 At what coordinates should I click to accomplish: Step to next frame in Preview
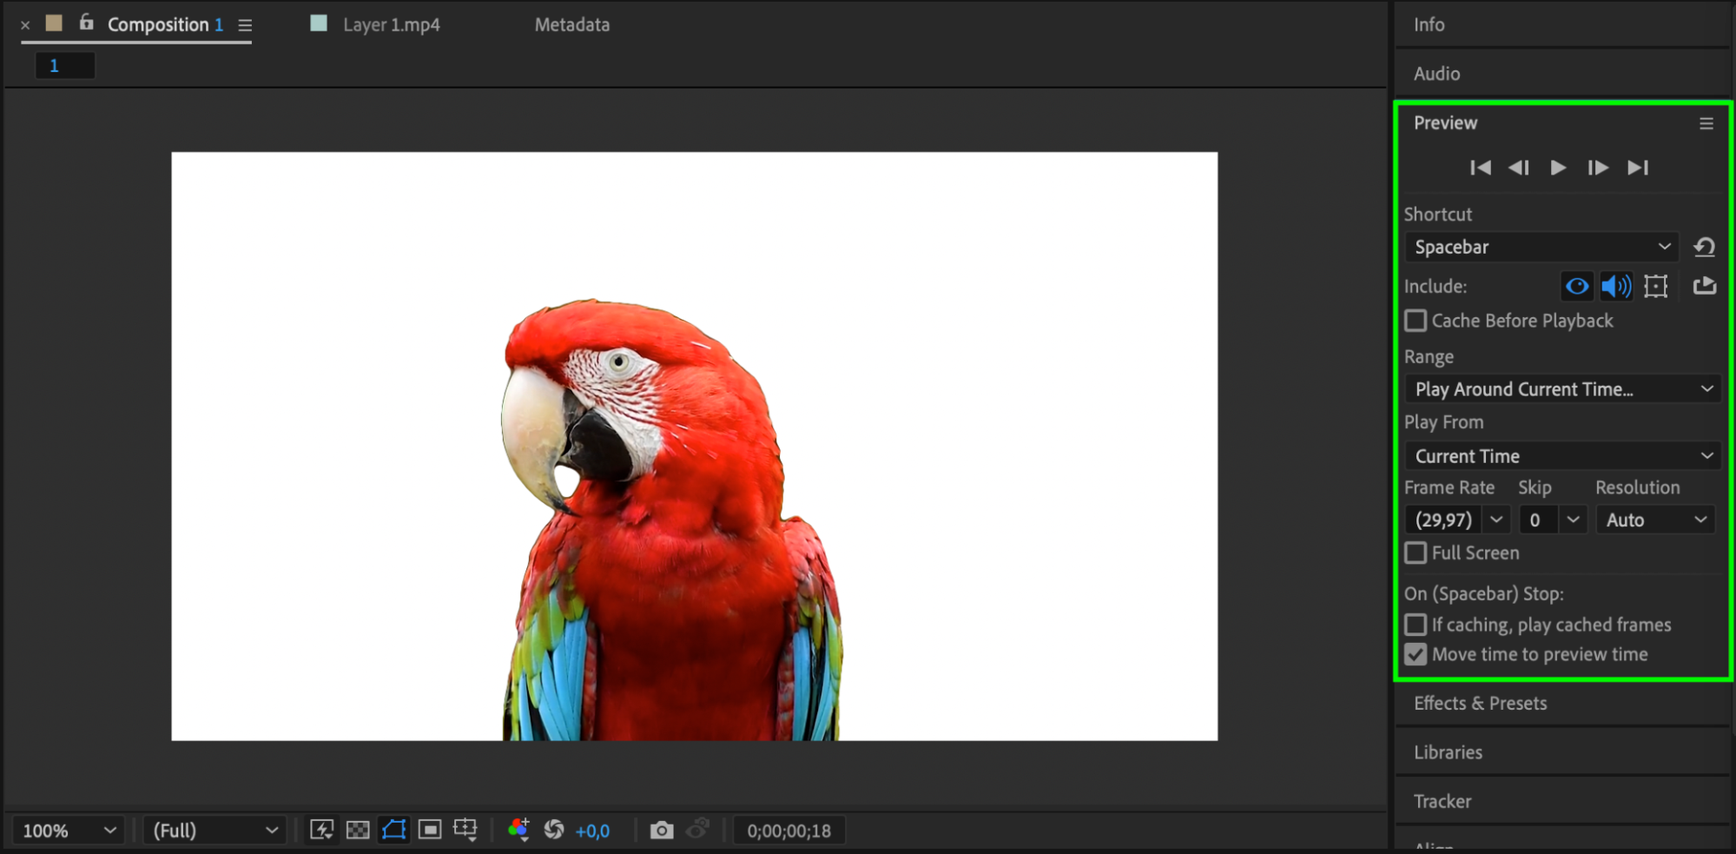(1597, 168)
